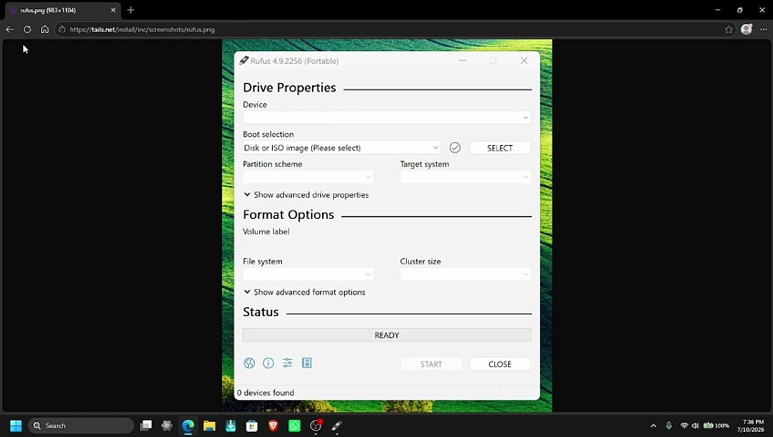Open the Cluster size dropdown

coord(466,274)
